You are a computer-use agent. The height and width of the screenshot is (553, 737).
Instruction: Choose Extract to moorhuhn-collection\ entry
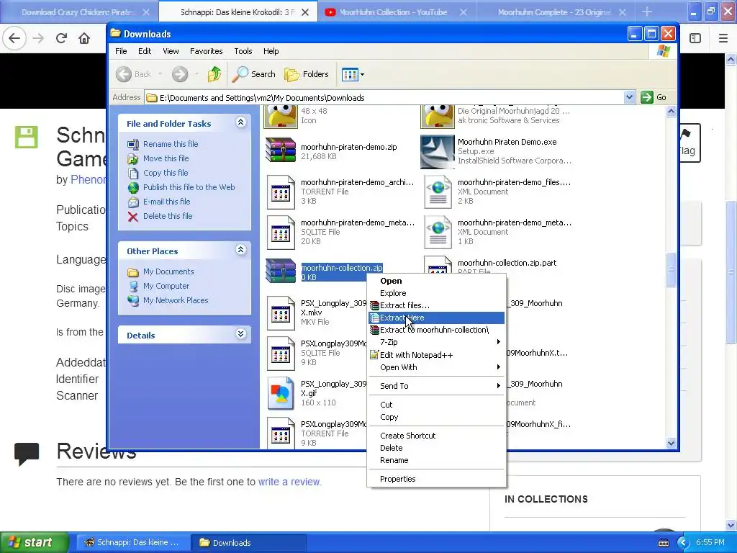[x=436, y=330]
